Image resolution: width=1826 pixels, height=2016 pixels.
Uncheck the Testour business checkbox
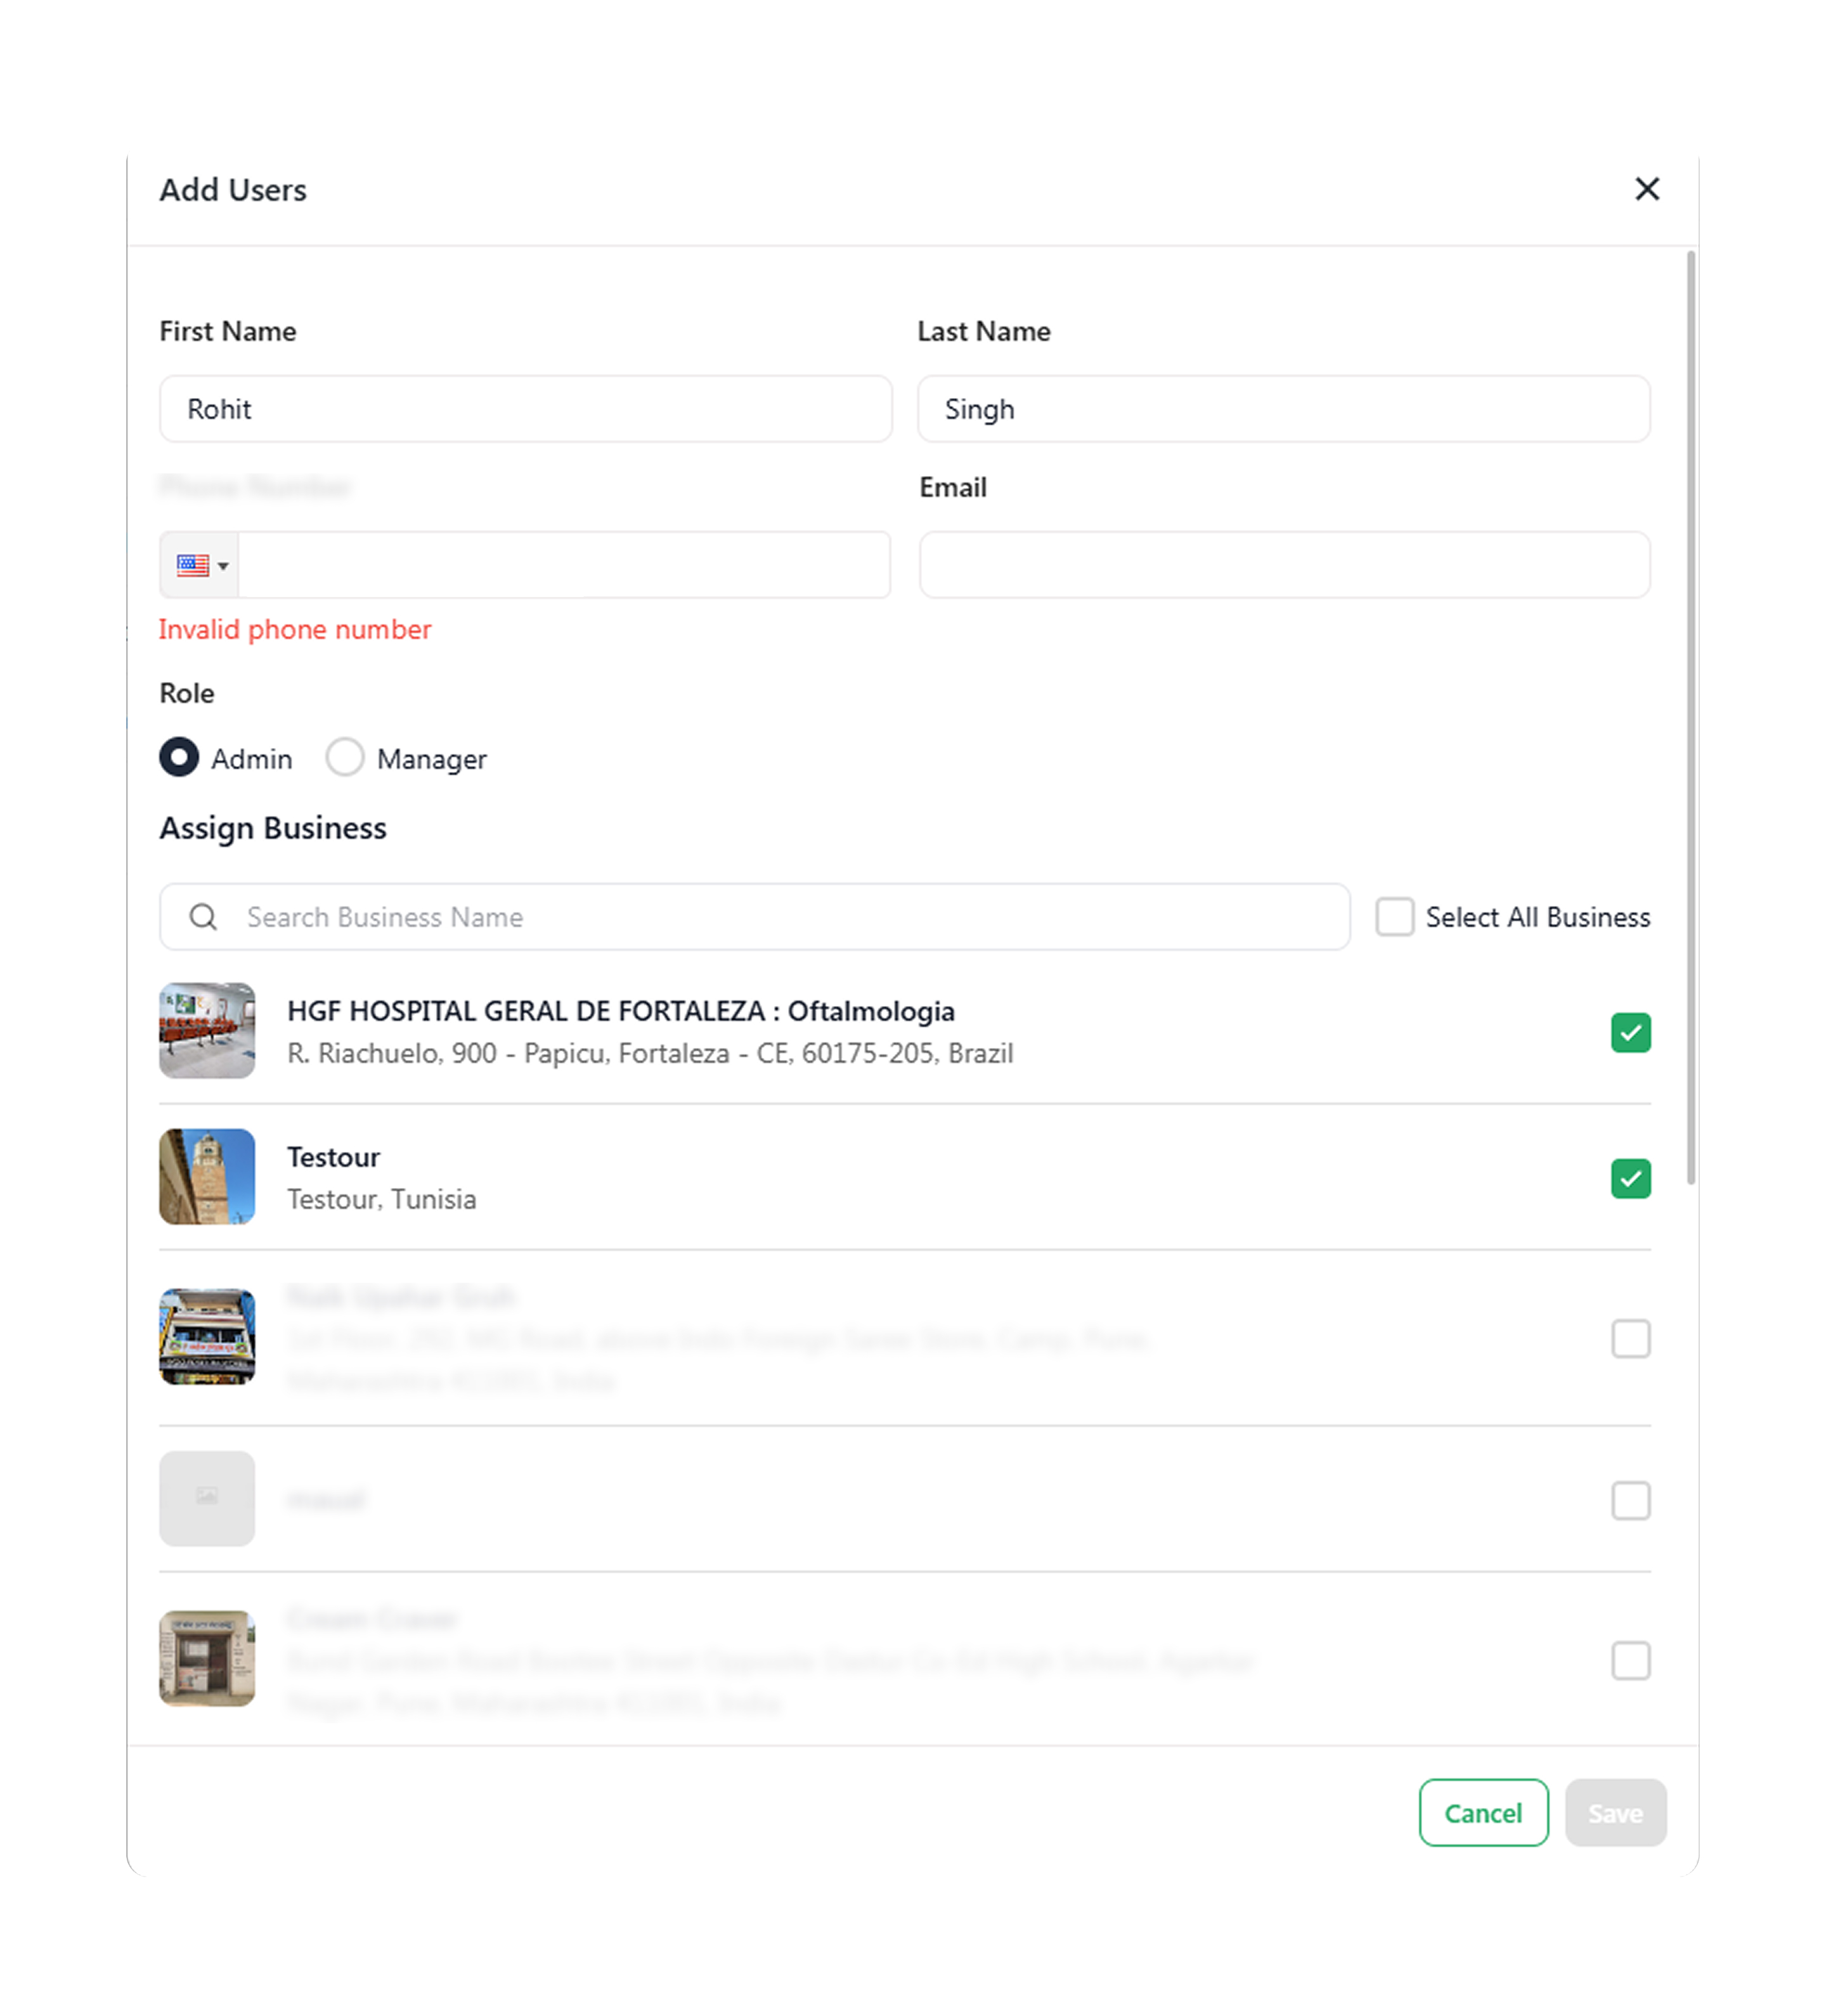pos(1630,1178)
